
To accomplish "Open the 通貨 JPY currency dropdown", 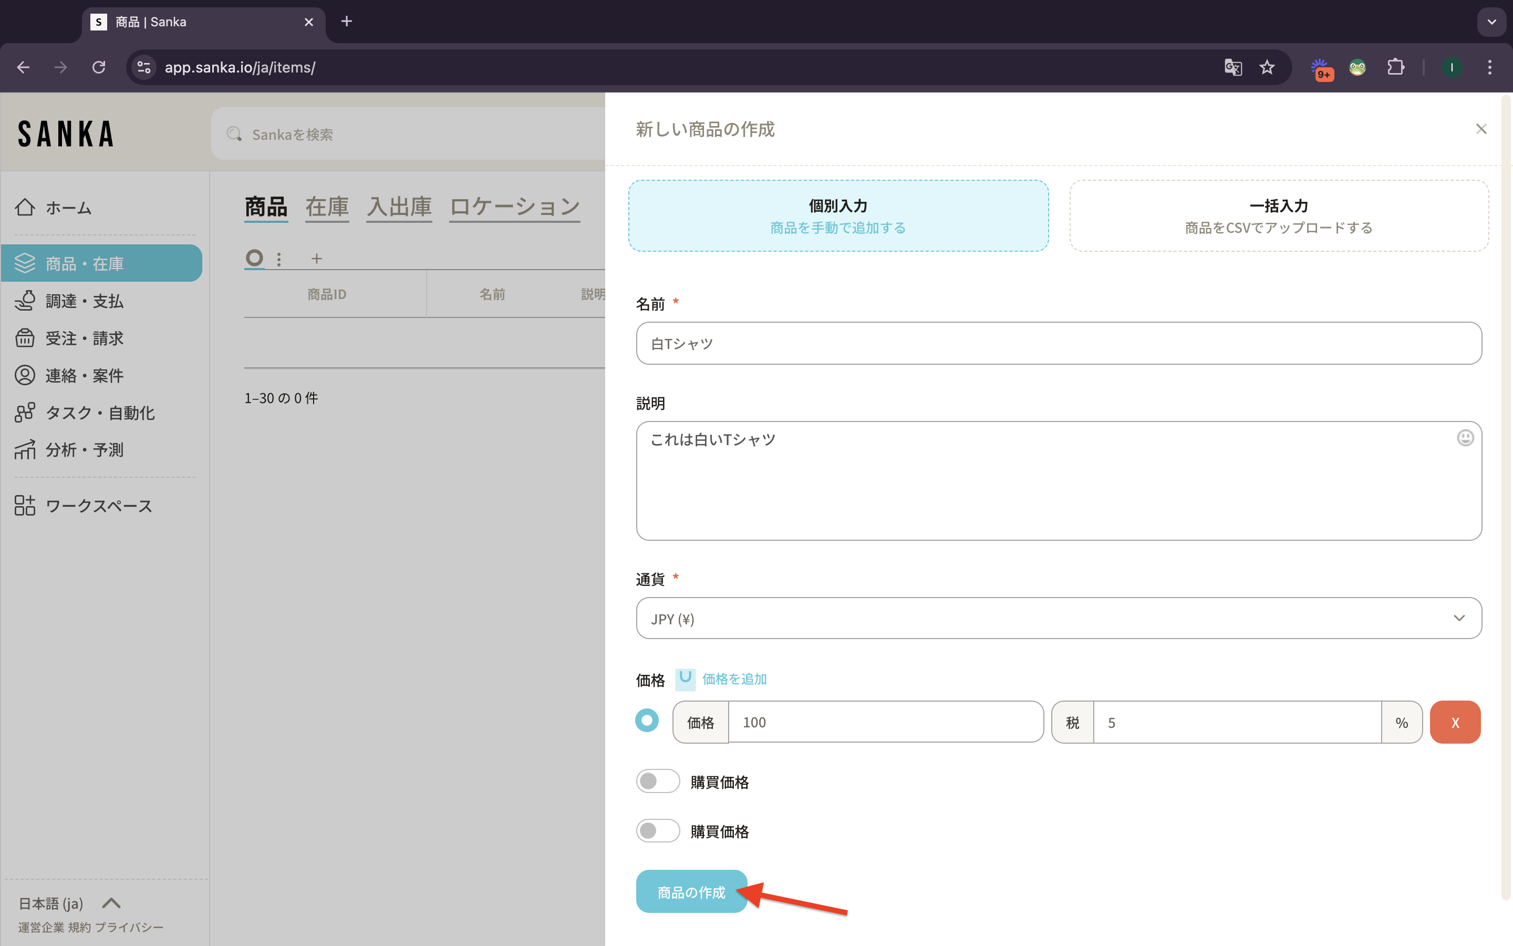I will (1058, 618).
